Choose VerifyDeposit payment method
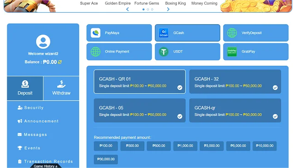 [x=256, y=33]
